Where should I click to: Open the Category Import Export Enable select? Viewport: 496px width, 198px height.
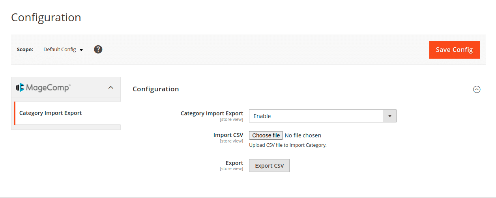click(x=316, y=116)
